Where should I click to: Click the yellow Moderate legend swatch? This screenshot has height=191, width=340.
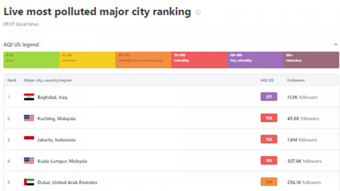87,60
